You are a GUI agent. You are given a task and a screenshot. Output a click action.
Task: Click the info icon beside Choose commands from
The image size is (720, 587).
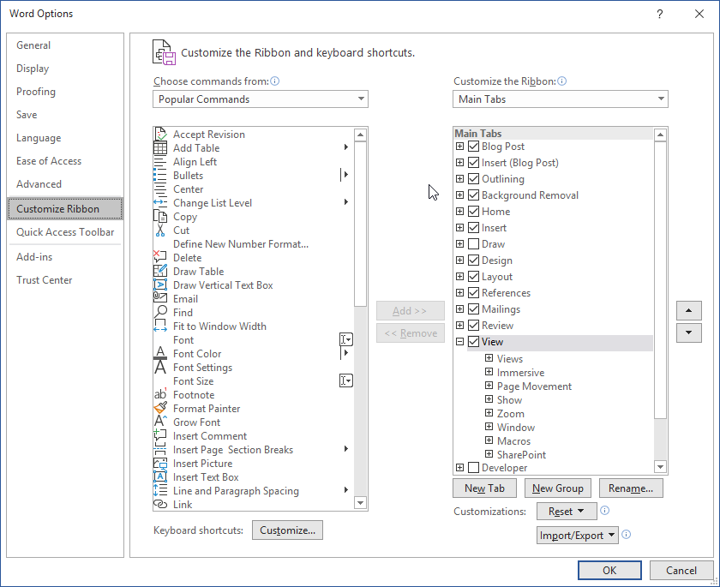pos(275,81)
